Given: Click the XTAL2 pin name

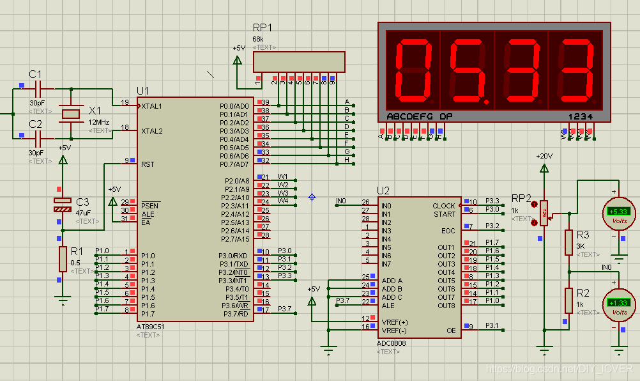Looking at the screenshot, I should click(x=152, y=131).
